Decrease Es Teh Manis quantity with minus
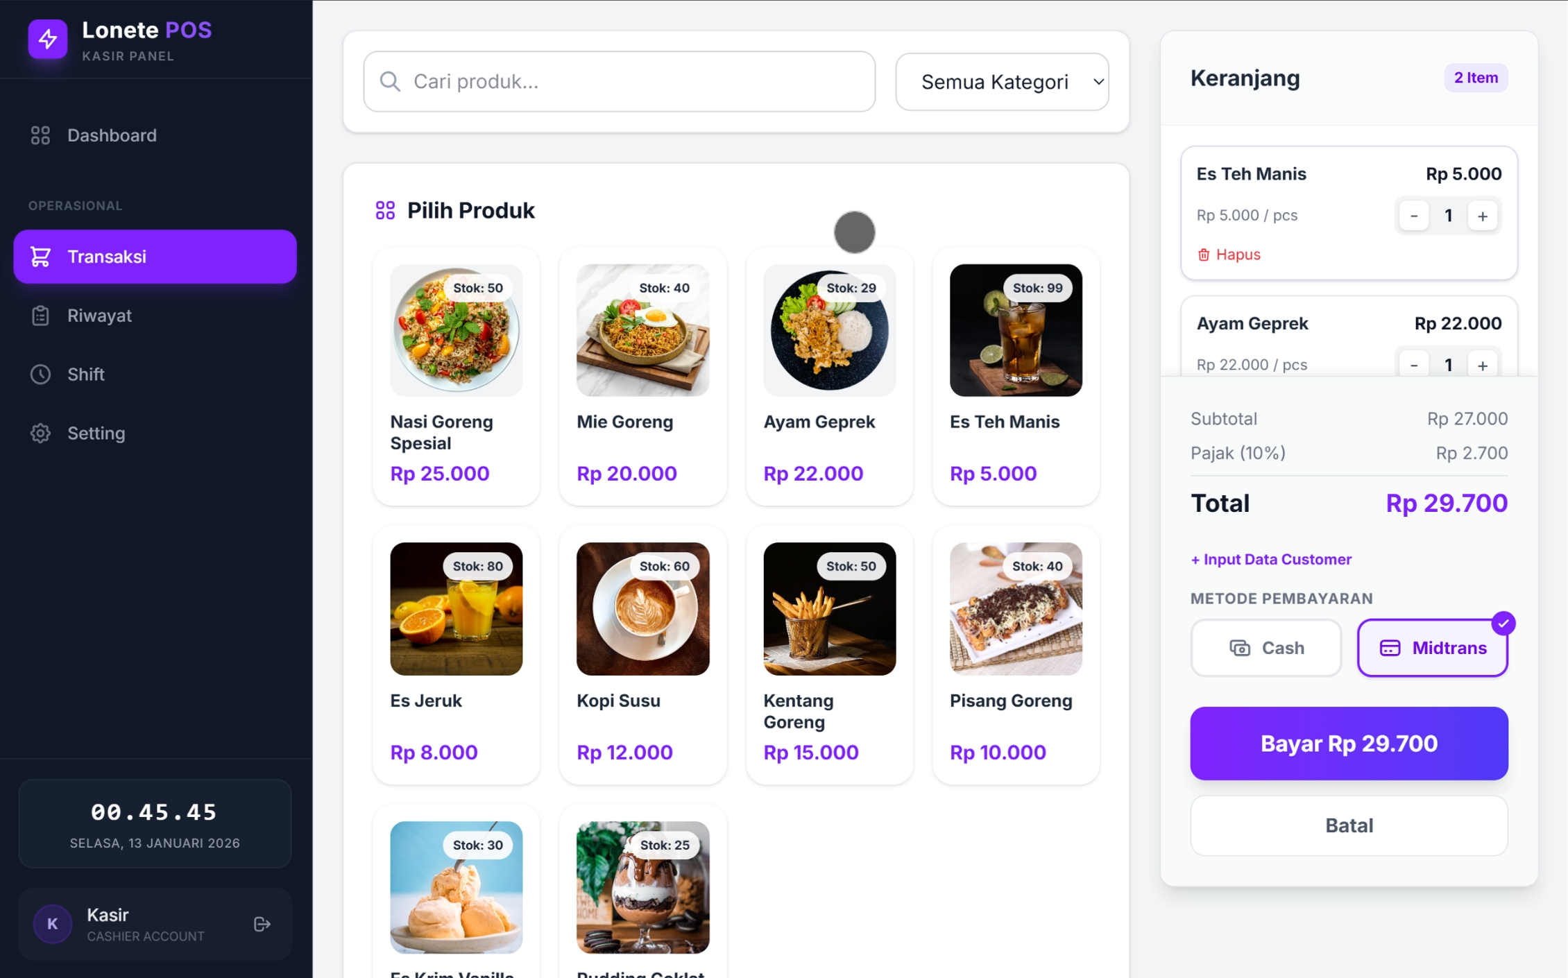 (x=1413, y=216)
